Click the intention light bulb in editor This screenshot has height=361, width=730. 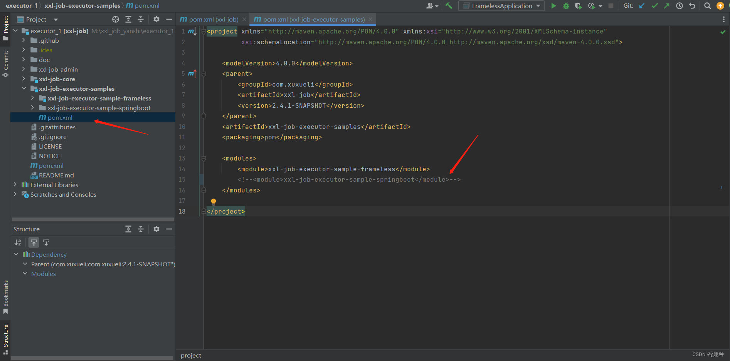tap(214, 201)
